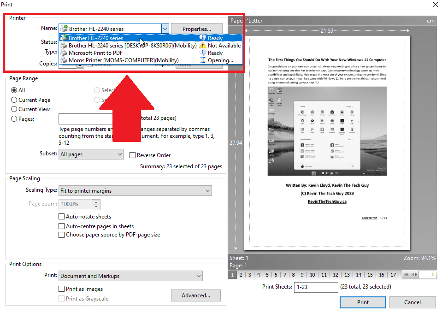Choose Brother HL-2240 series DESKTOP Mobility printer
This screenshot has height=313, width=442.
(151, 45)
